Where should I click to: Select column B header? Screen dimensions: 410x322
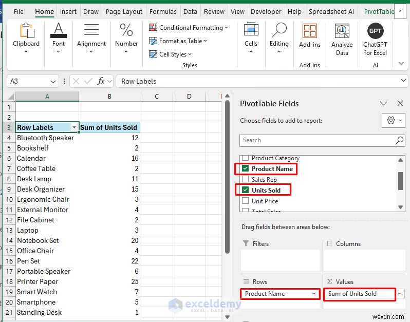(x=109, y=97)
